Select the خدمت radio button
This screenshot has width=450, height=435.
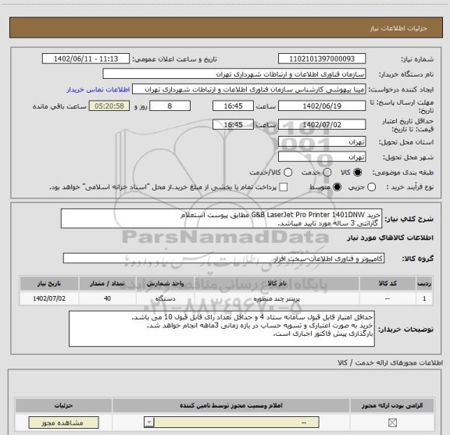click(327, 172)
